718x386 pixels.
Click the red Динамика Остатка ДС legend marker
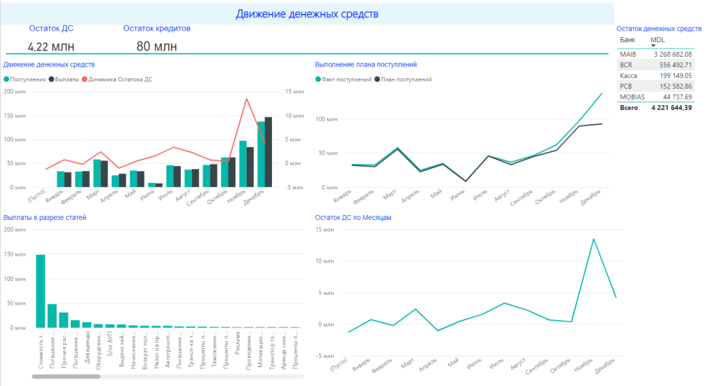coord(85,80)
